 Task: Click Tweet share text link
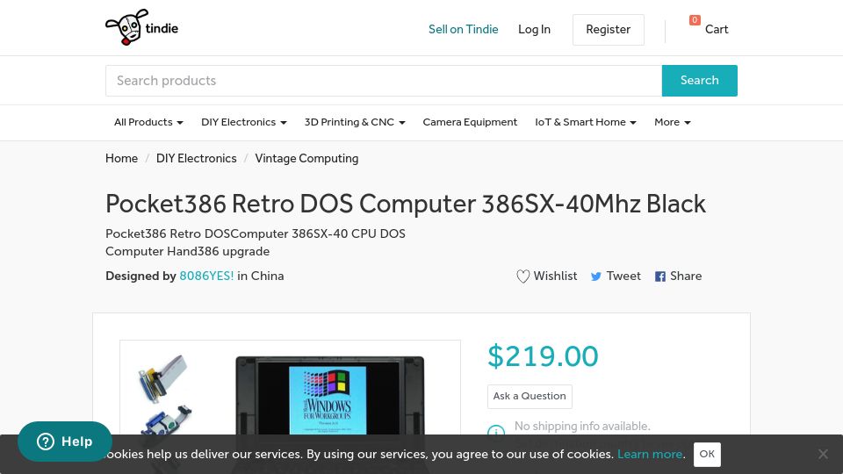click(x=623, y=276)
